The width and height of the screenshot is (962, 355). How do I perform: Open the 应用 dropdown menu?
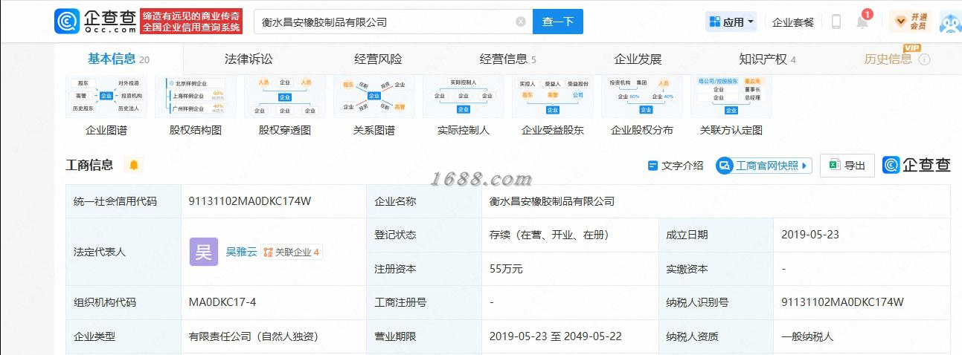pos(731,22)
